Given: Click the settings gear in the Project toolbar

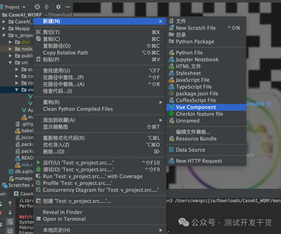Looking at the screenshot, I should pos(58,7).
